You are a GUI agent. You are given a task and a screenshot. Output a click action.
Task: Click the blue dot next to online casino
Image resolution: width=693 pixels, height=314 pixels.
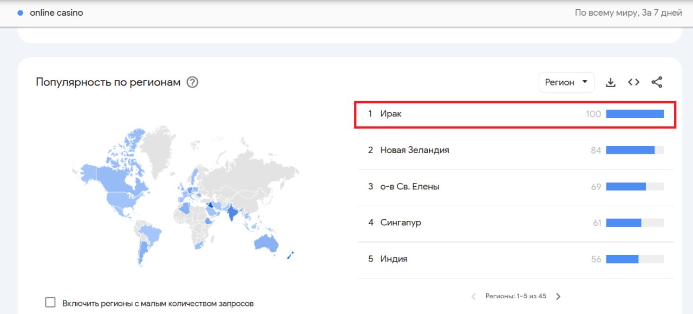coord(20,12)
